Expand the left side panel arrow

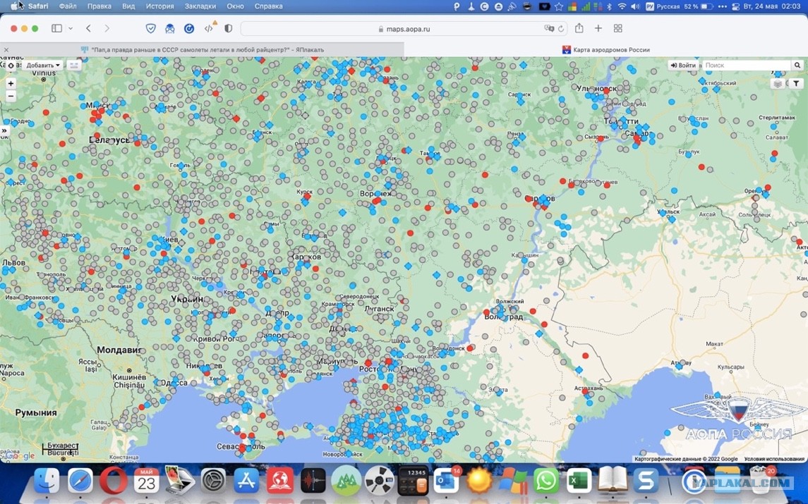[x=4, y=131]
